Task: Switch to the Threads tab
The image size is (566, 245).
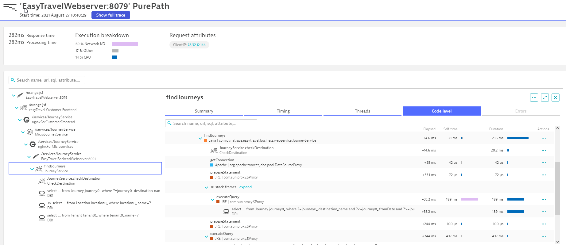Action: tap(362, 111)
